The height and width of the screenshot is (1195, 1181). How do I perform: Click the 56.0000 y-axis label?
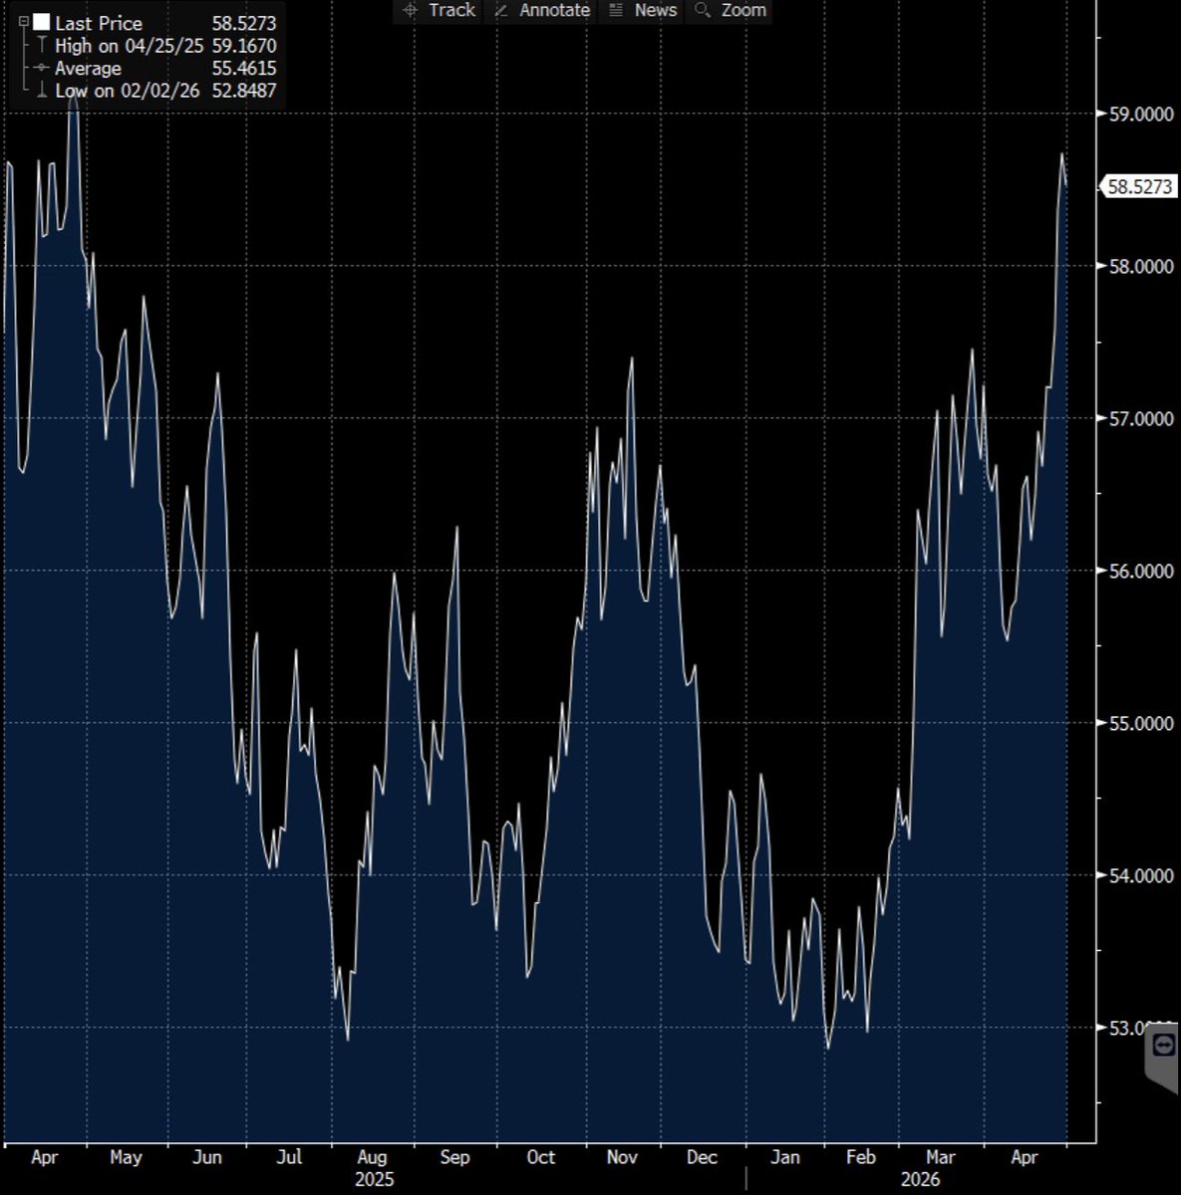[1141, 571]
